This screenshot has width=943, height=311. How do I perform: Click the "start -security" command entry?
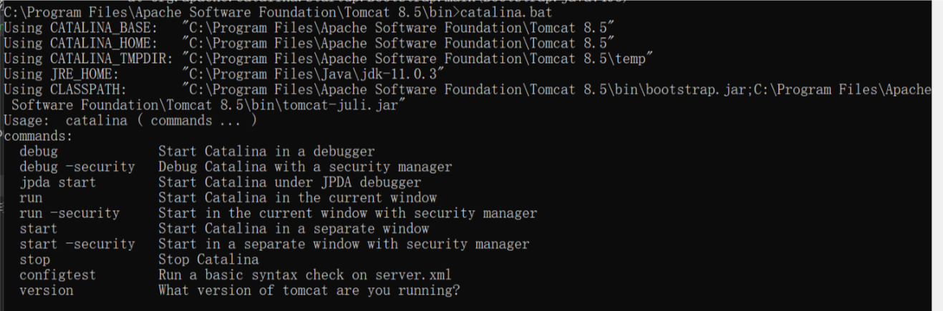click(77, 245)
